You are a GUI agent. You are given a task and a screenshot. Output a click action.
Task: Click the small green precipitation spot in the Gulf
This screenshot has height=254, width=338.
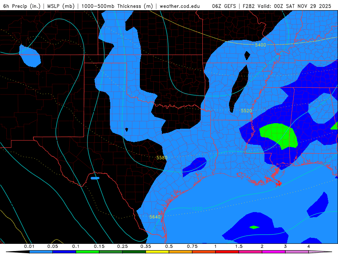[254, 227]
